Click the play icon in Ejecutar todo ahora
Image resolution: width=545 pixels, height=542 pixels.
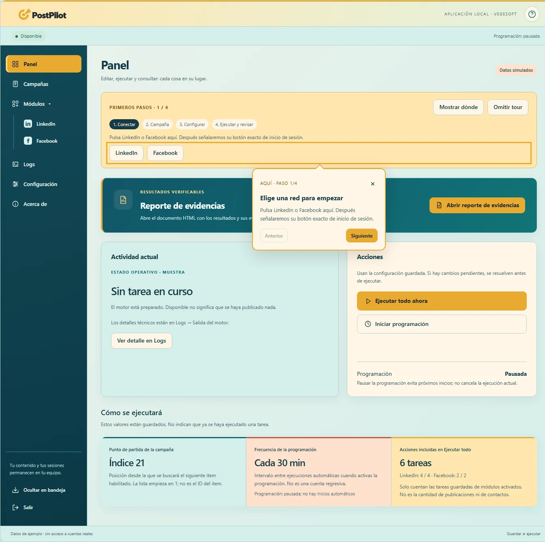(x=368, y=301)
